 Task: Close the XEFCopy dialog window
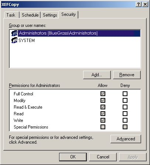(145, 4)
